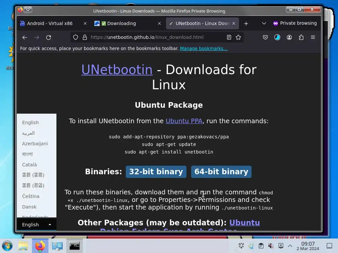338x253 pixels.
Task: Collapse the English language selector dropdown
Action: click(37, 224)
